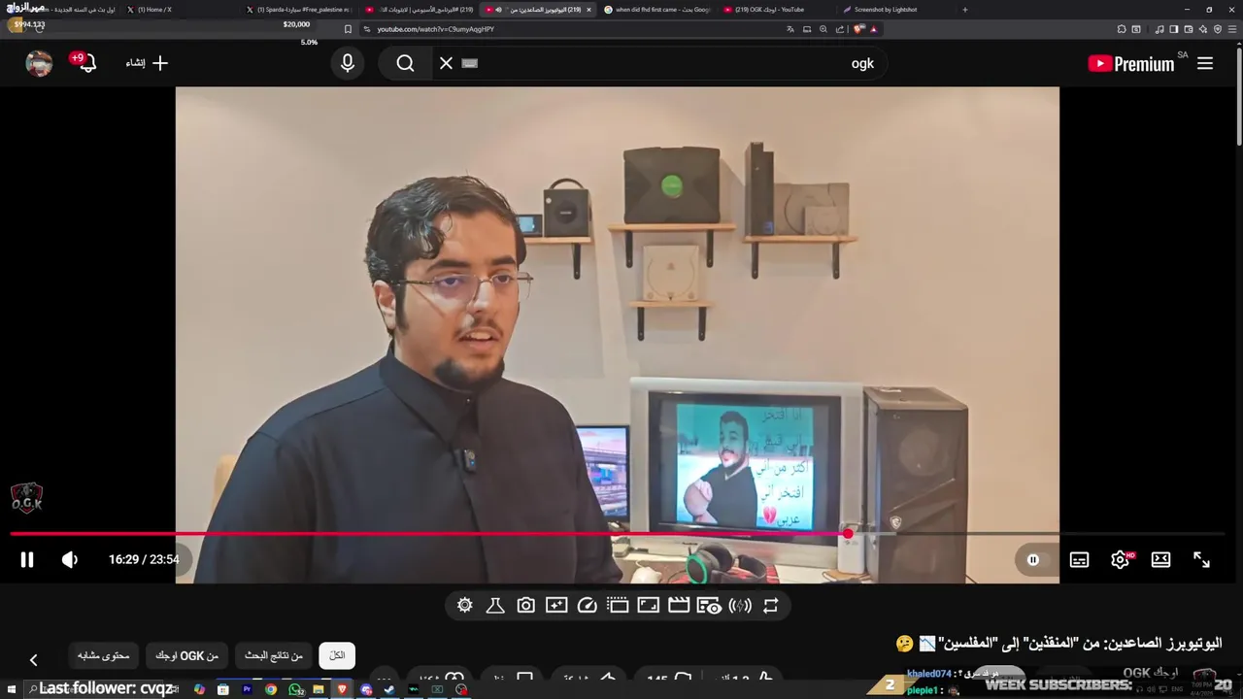Screen dimensions: 1243x699
Task: Open the Create (إنشاء) button
Action: click(147, 63)
